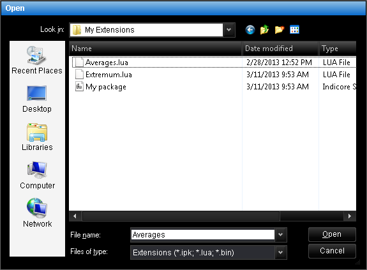Viewport: 367px width, 270px height.
Task: Expand the File name dropdown arrow
Action: tap(280, 235)
